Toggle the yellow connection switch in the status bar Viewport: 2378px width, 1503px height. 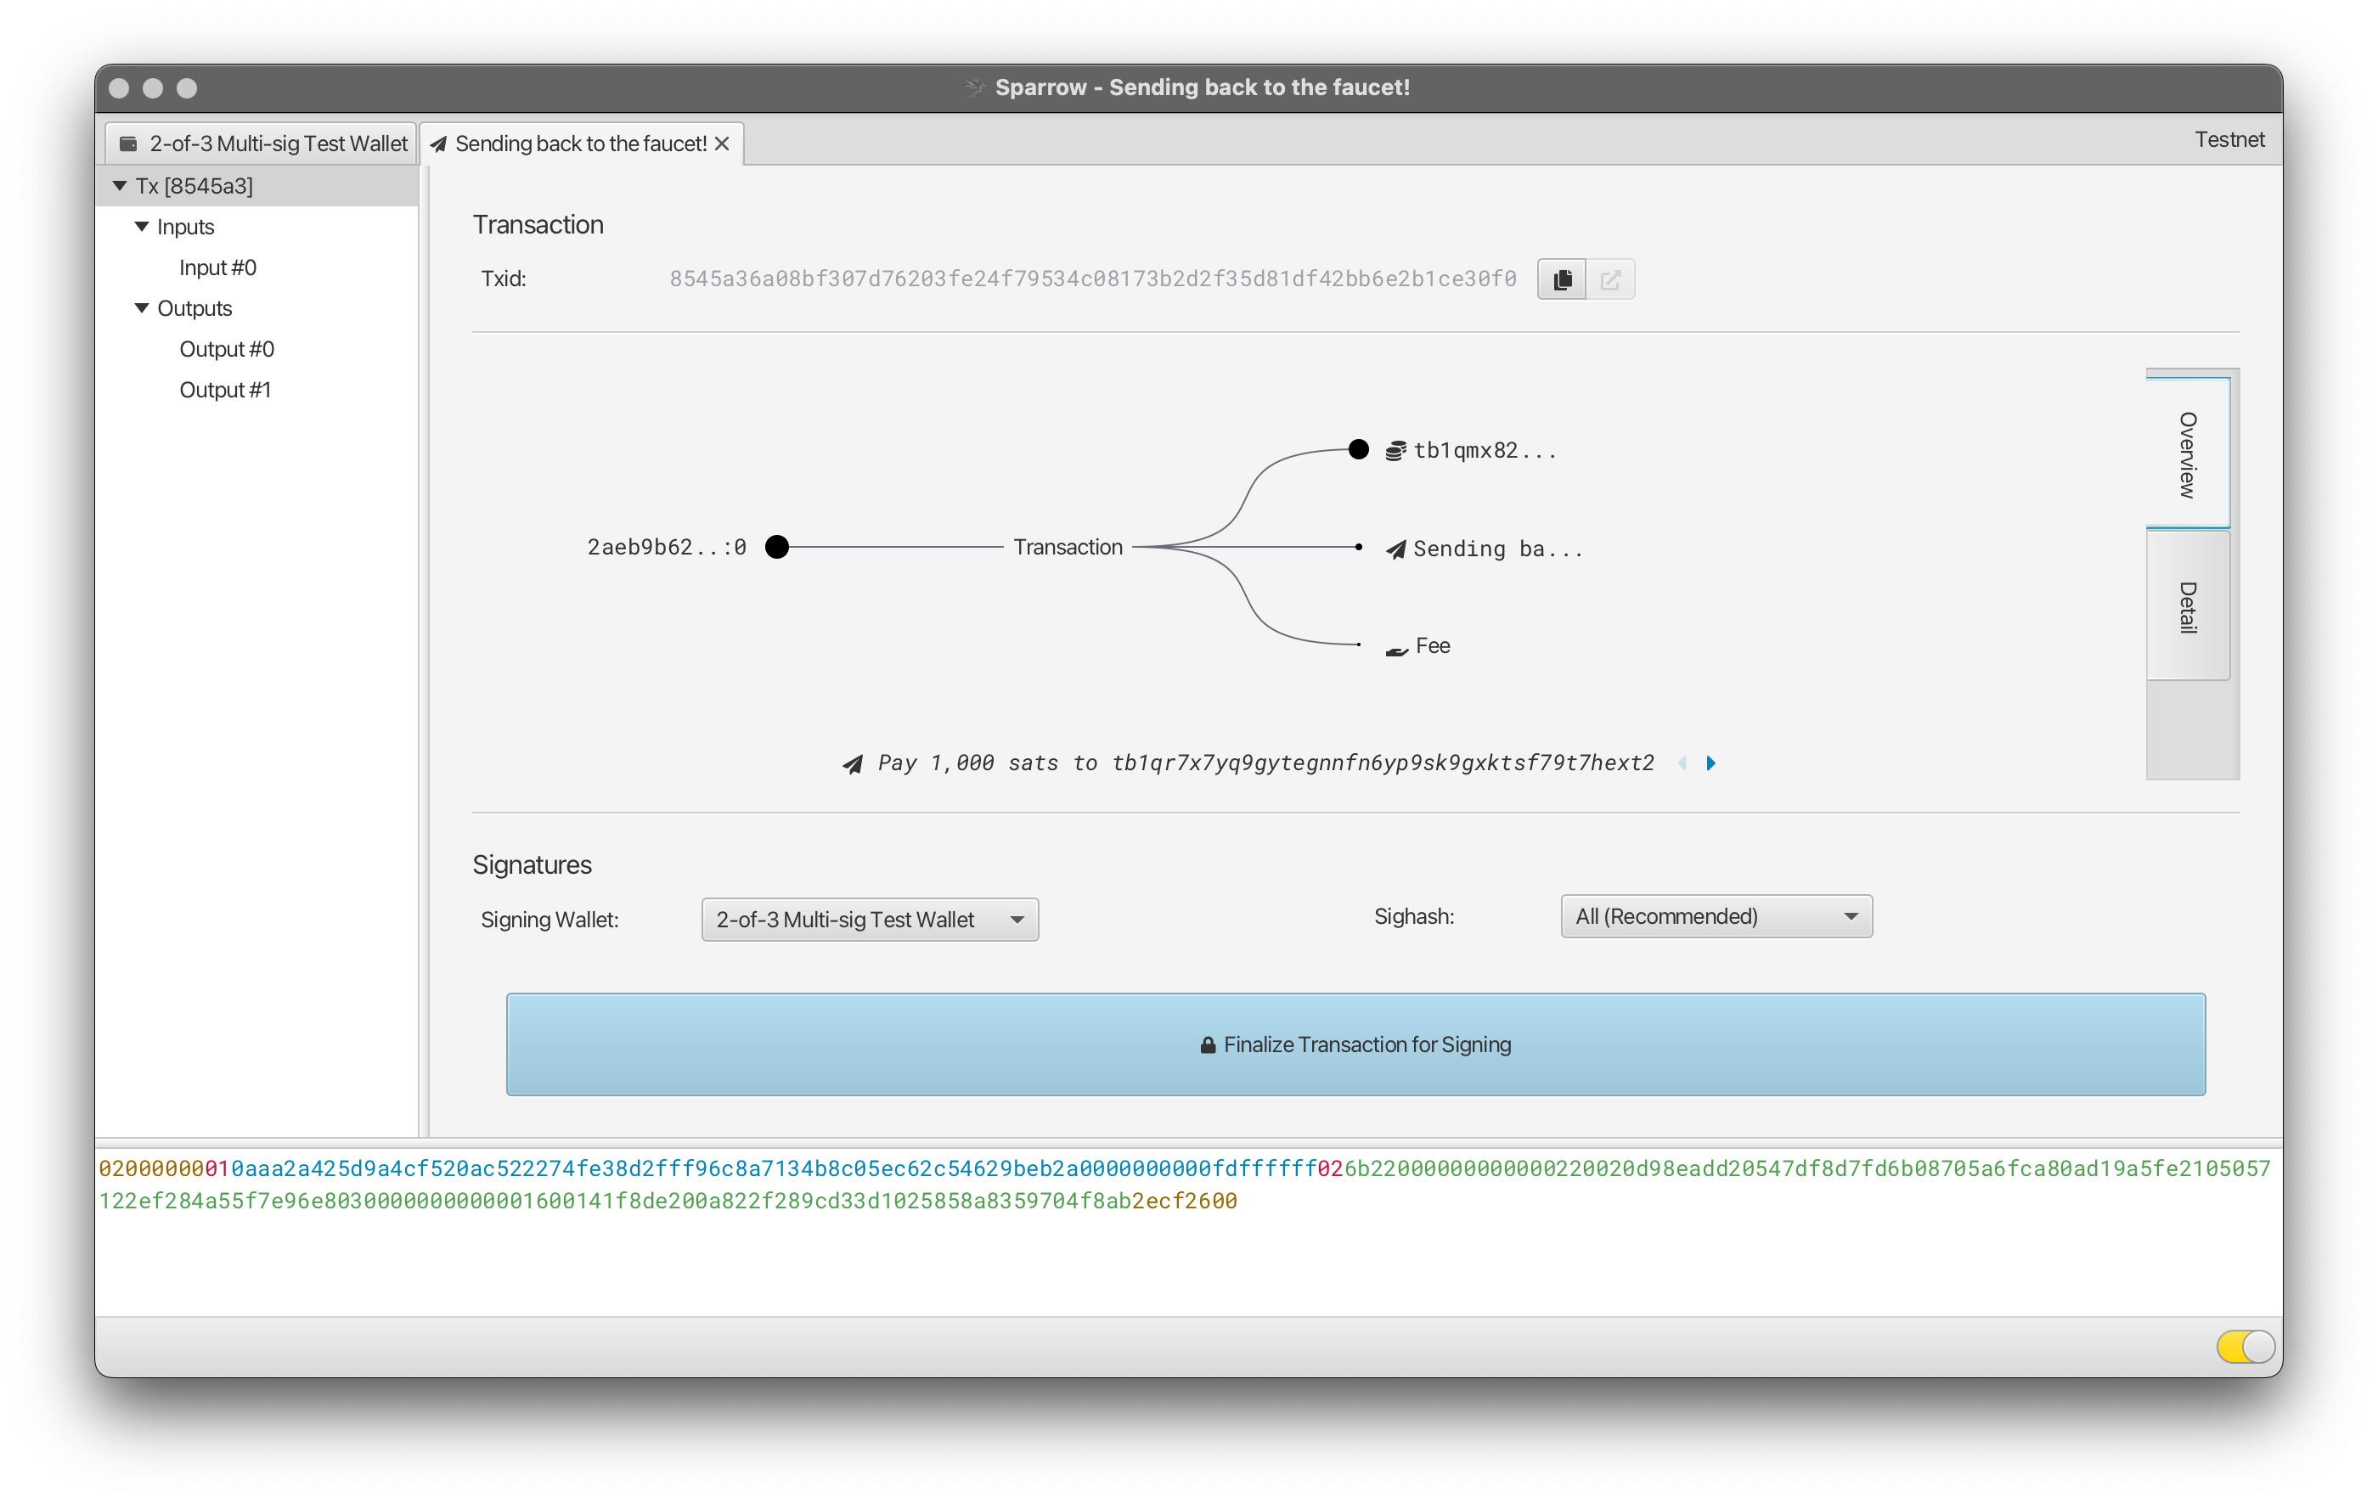[2245, 1346]
